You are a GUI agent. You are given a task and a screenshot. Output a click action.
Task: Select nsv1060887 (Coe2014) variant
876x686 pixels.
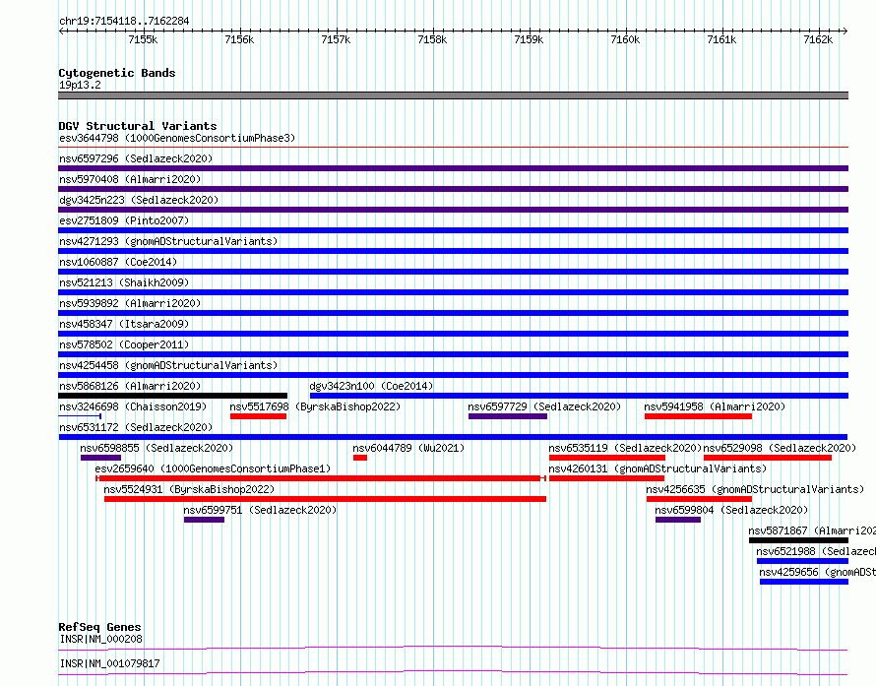click(118, 262)
